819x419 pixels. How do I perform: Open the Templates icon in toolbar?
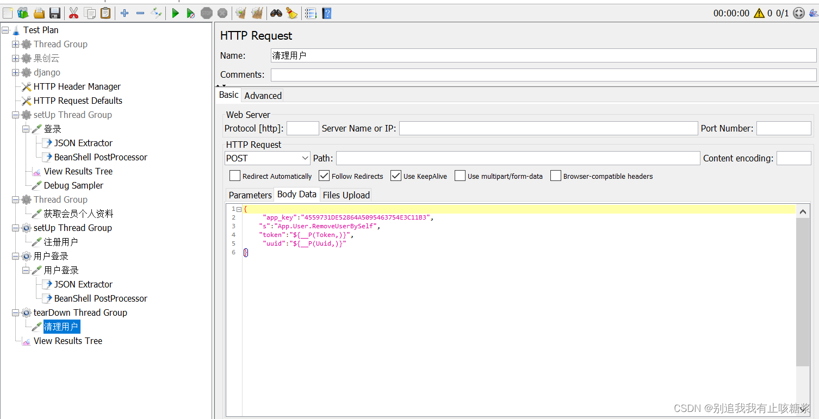22,13
